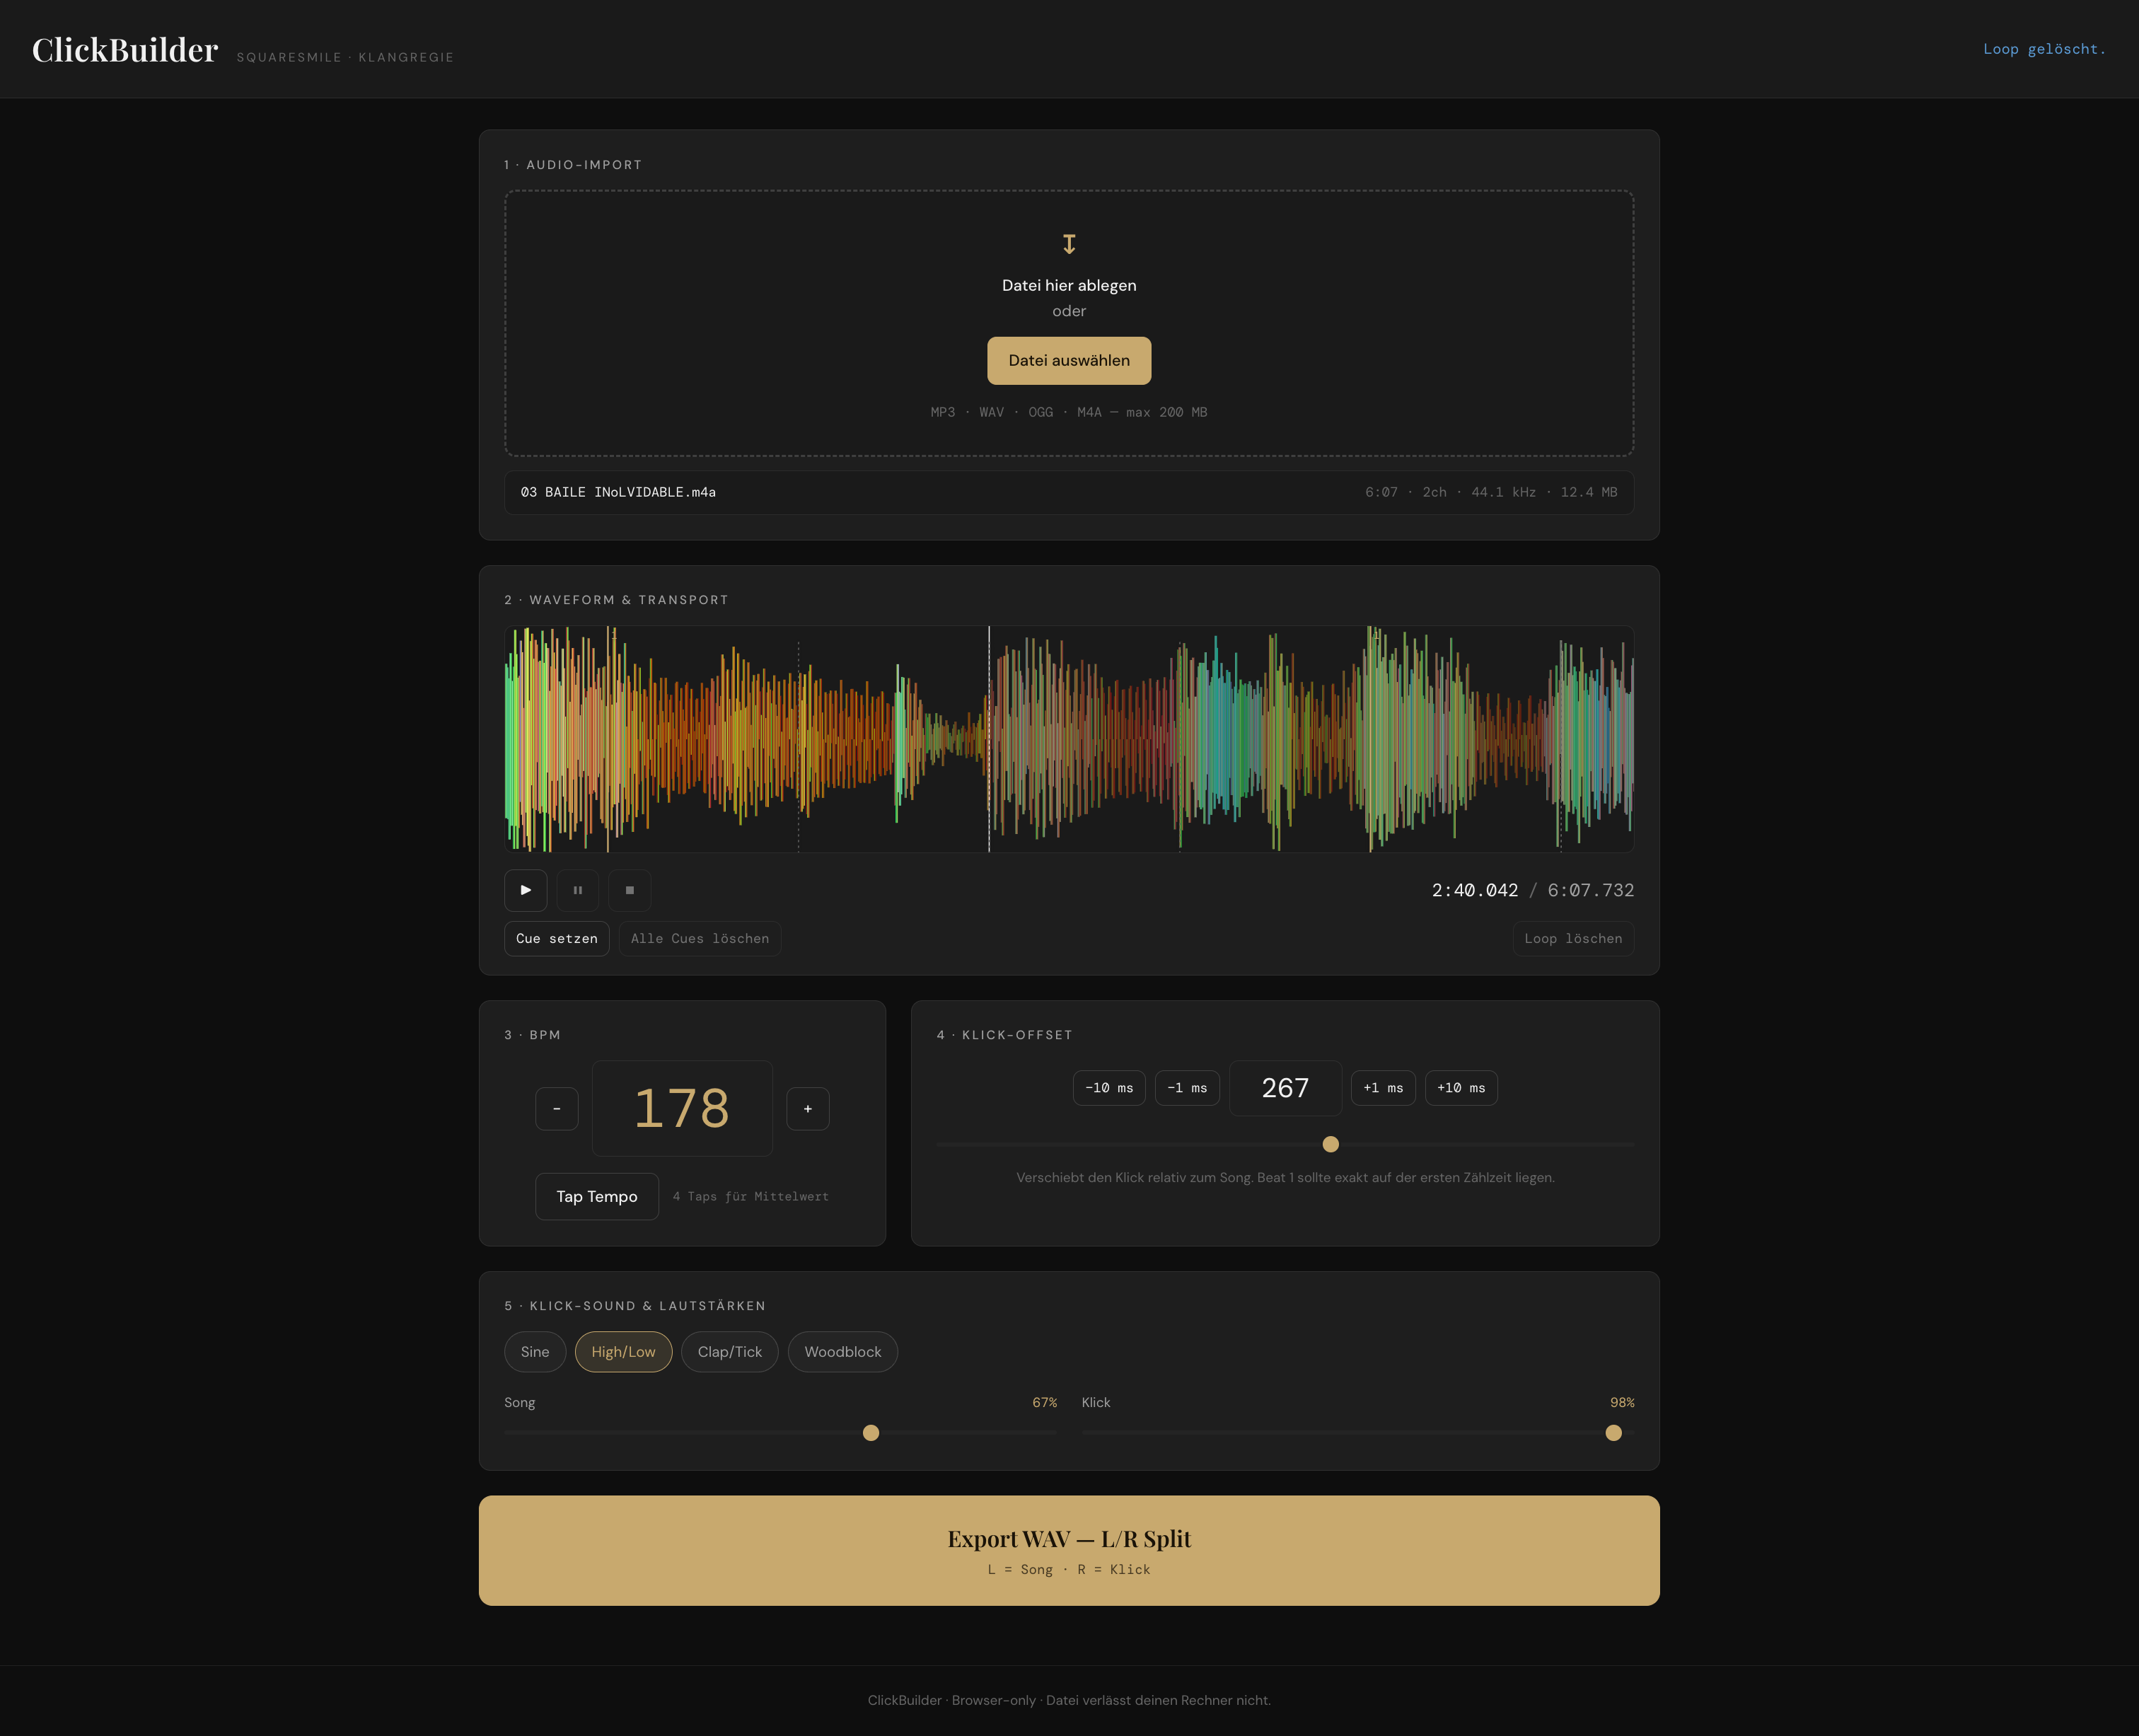The image size is (2139, 1736).
Task: Select the Sine click sound
Action: (x=535, y=1352)
